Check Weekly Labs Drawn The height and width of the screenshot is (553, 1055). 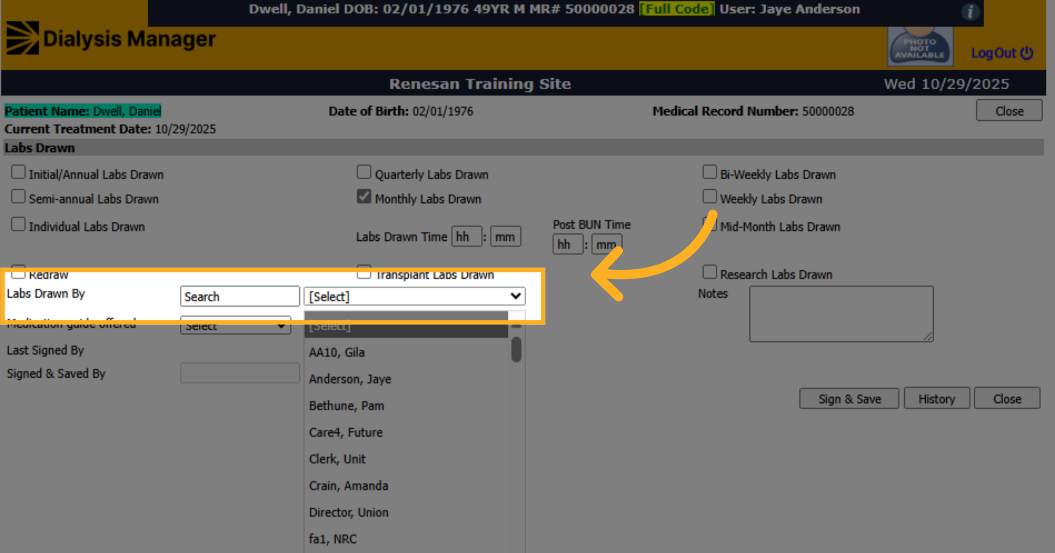pos(709,196)
